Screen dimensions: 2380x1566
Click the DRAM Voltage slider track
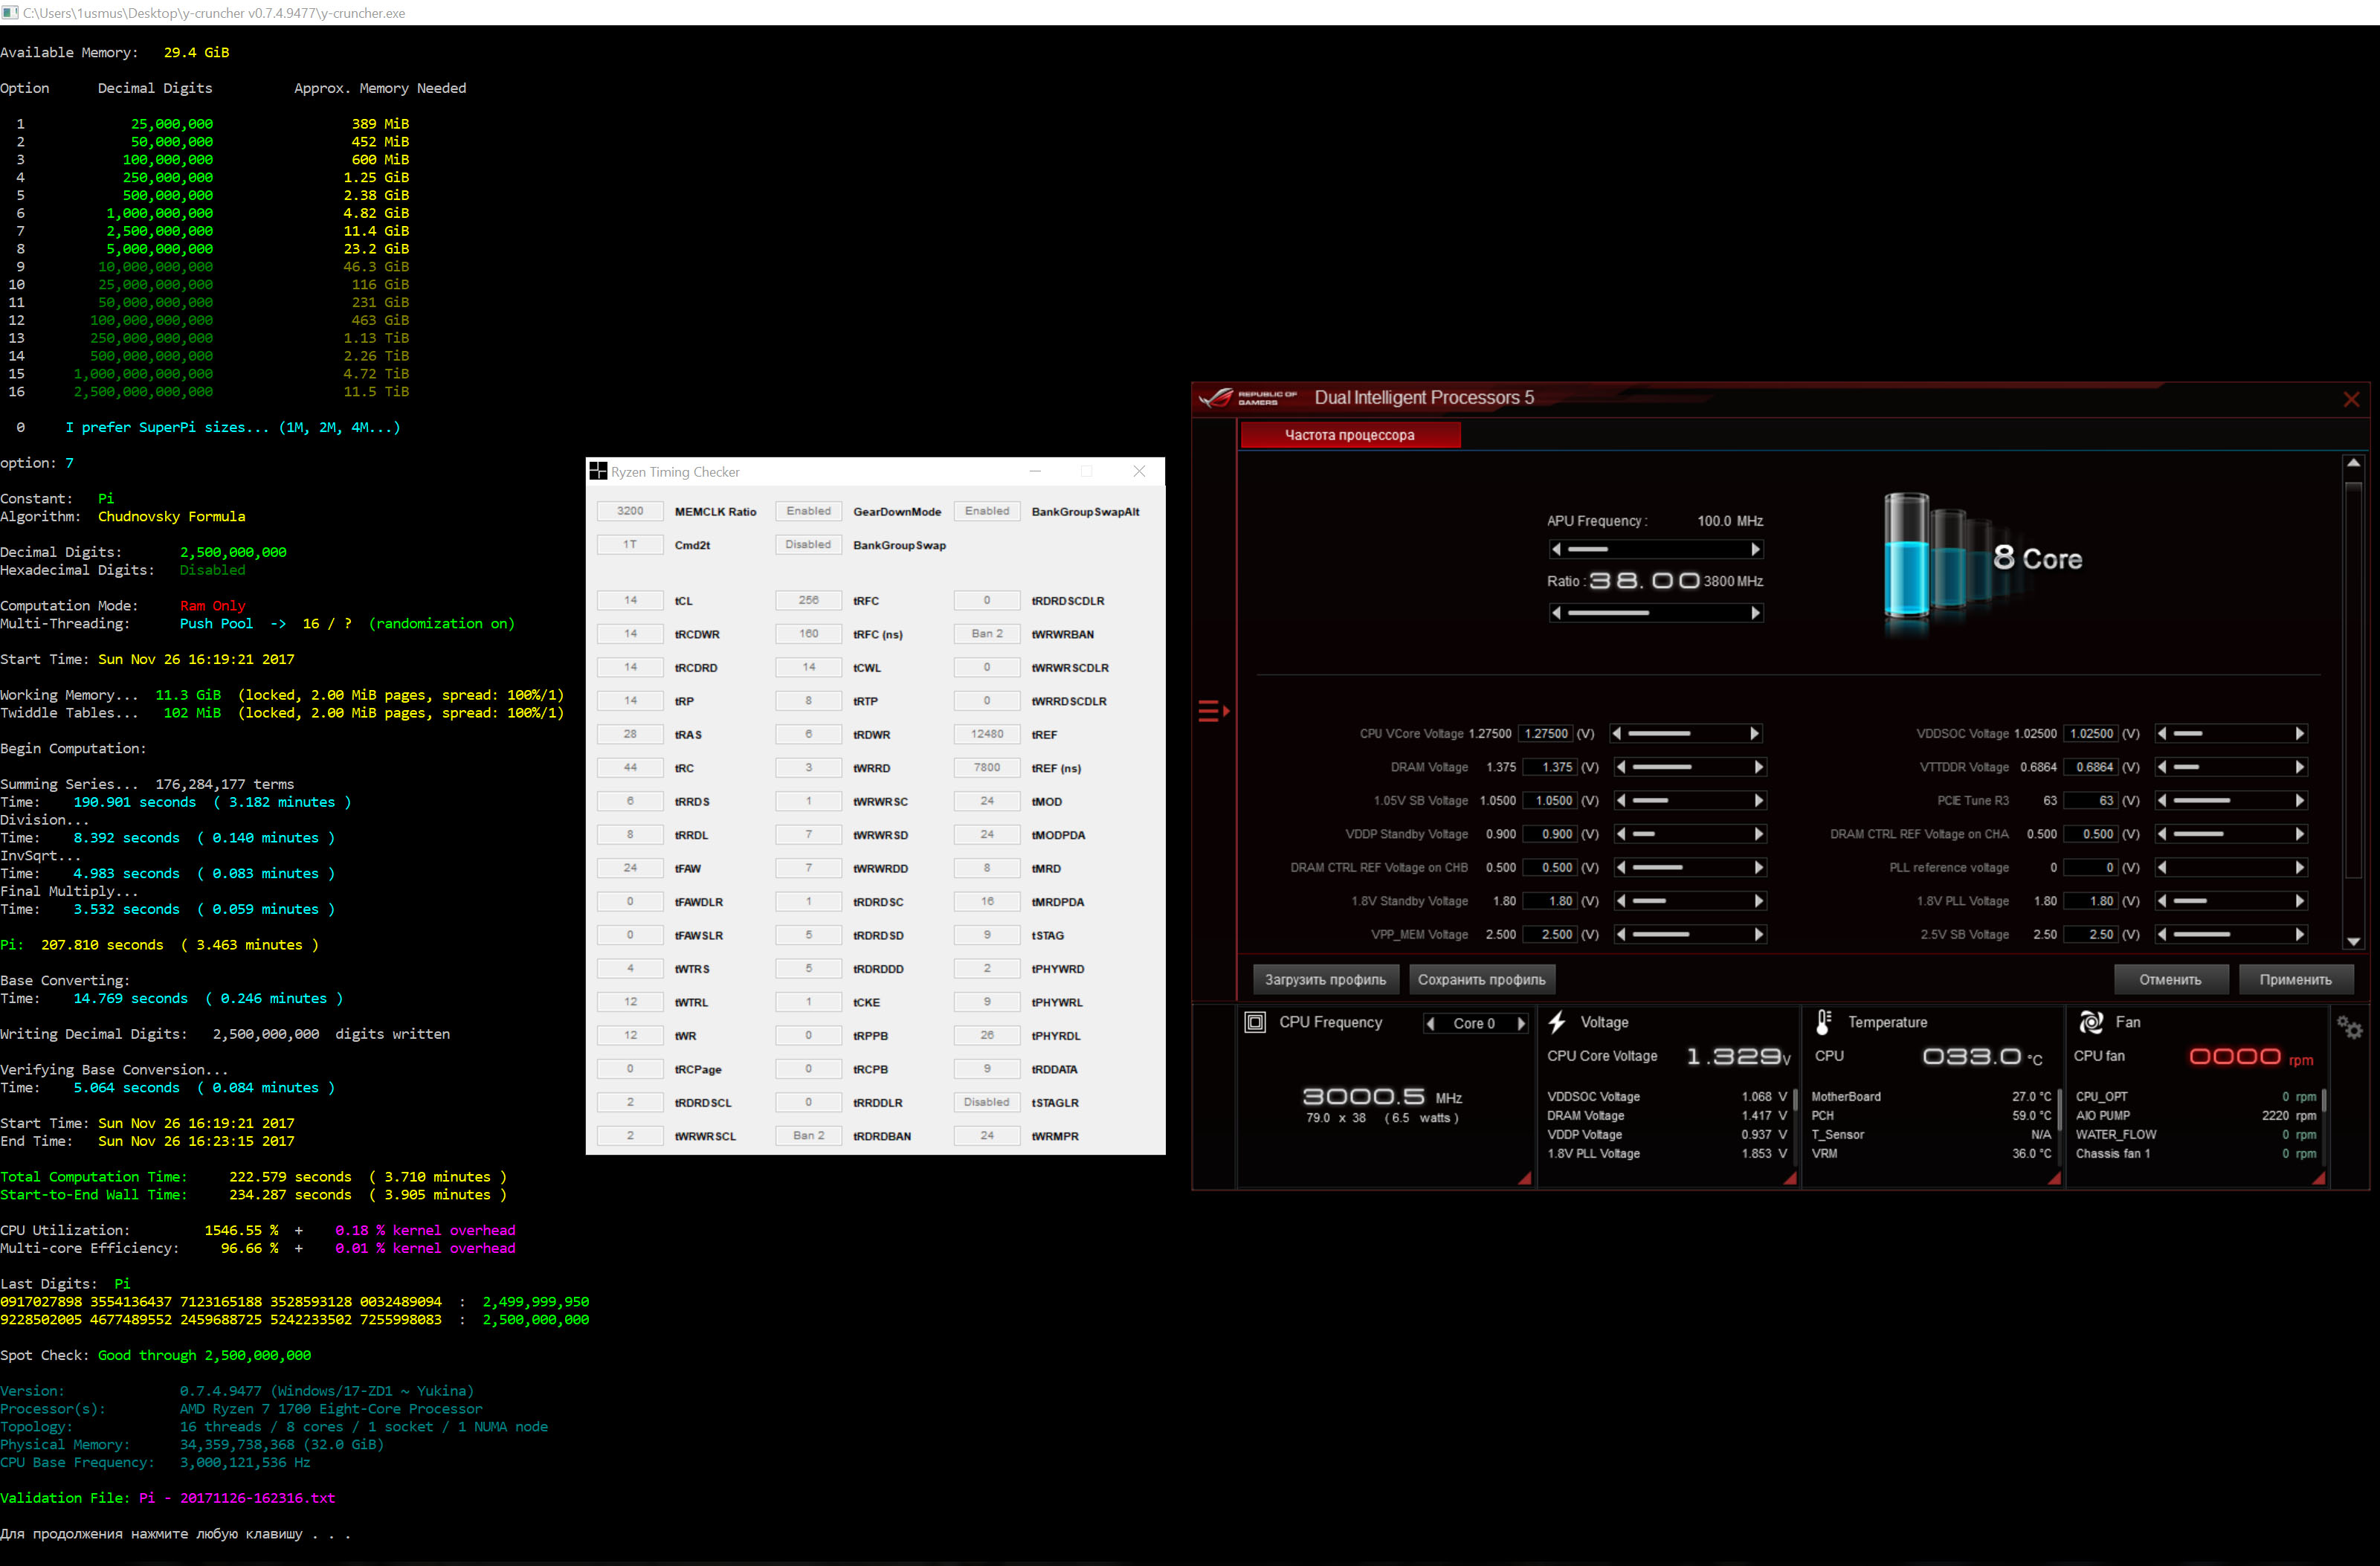(1689, 767)
